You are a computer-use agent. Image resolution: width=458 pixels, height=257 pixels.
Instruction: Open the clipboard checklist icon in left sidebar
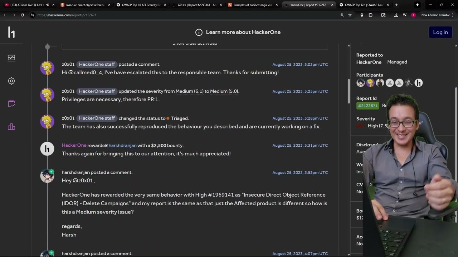point(11,104)
